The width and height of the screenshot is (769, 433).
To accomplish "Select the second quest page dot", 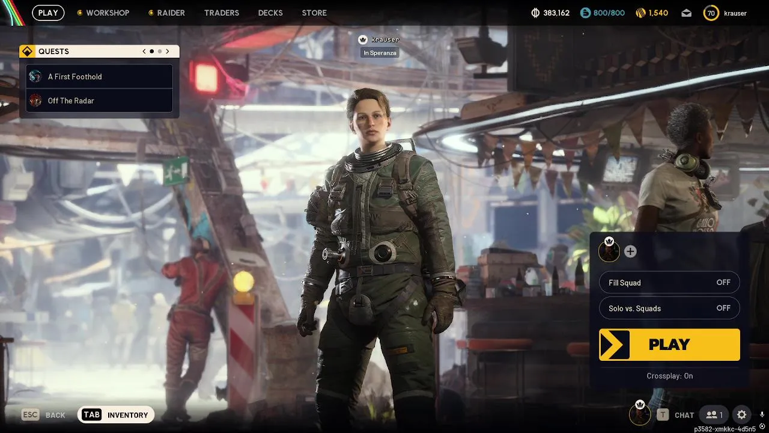I will (x=159, y=51).
